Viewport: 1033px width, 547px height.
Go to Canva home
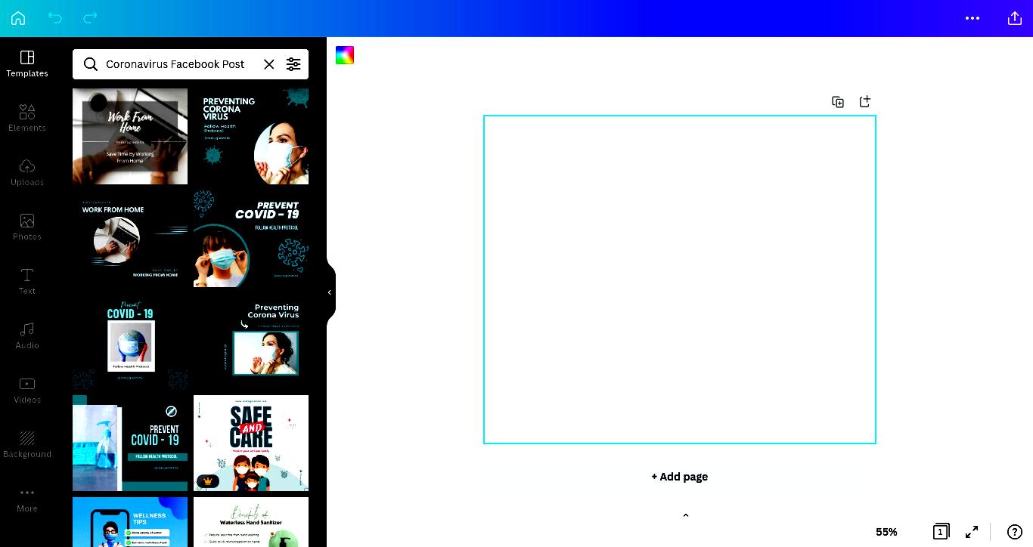18,18
